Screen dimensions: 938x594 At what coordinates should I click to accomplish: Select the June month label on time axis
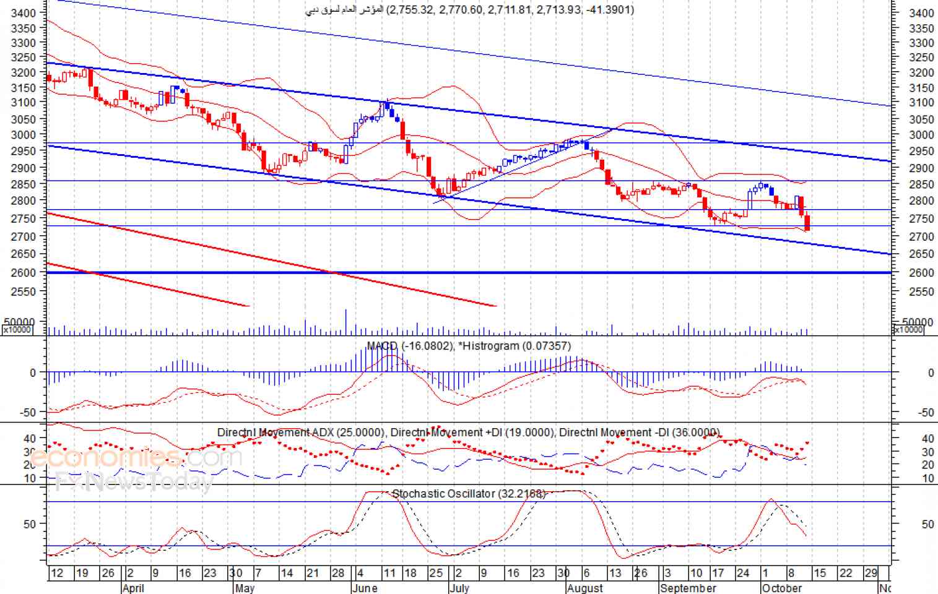click(x=365, y=587)
